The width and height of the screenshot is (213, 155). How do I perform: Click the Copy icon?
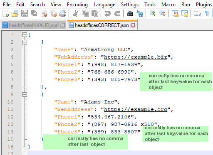click(85, 13)
